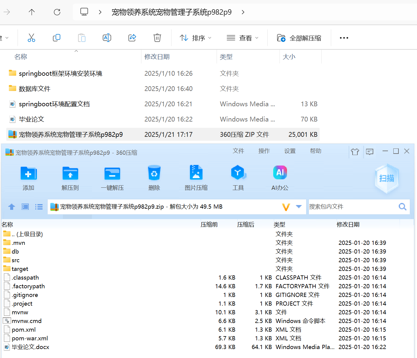Click the Rename icon in Explorer toolbar

tap(107, 38)
